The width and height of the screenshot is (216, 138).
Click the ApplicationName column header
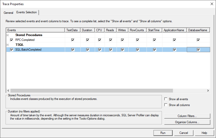[174, 30]
